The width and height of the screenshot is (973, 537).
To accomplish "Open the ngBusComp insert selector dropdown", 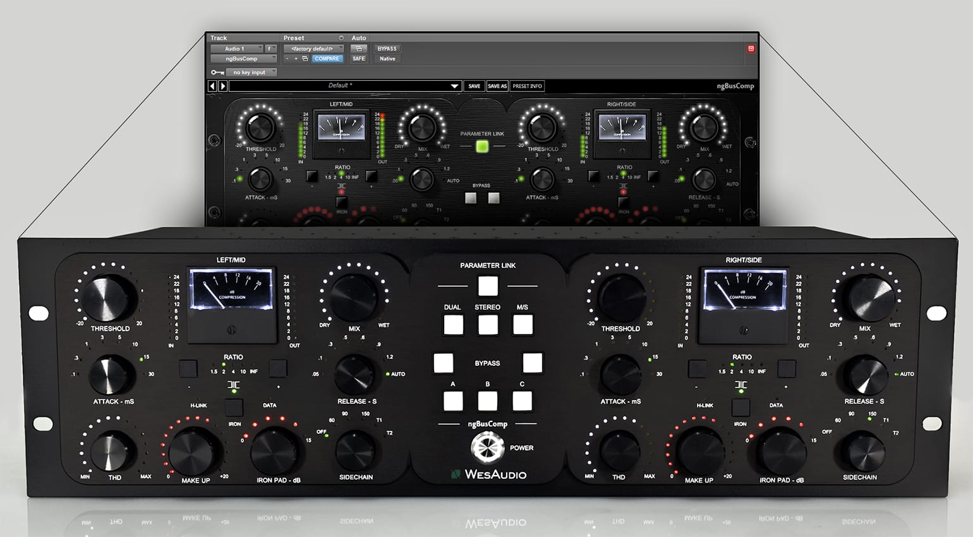I will (243, 59).
